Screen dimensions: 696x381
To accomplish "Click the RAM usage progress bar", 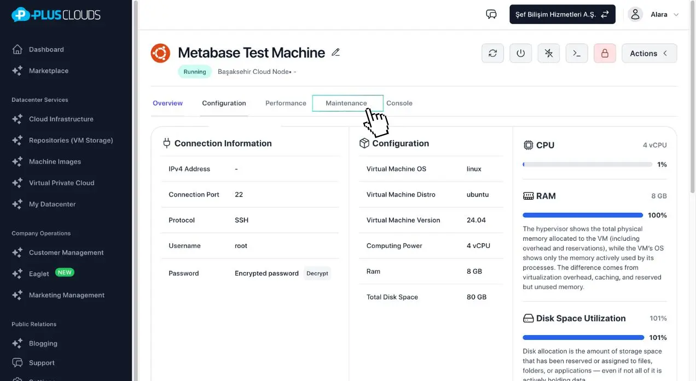I will 583,215.
